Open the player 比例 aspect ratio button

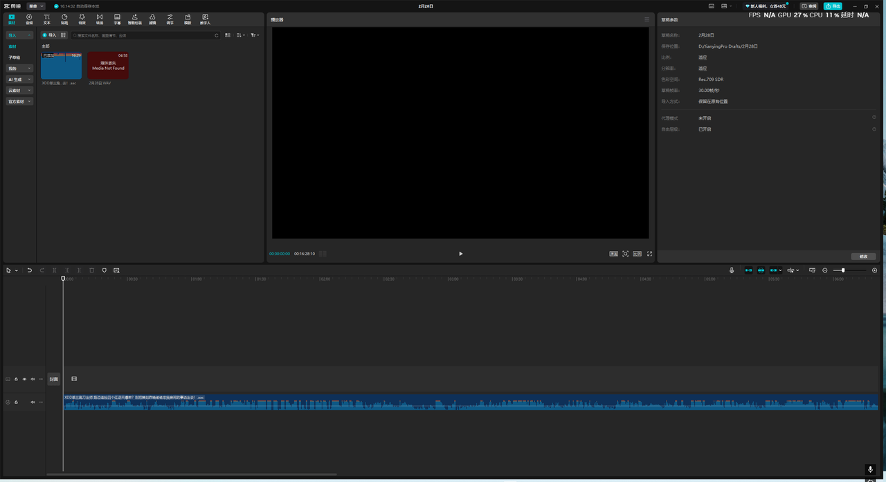638,254
